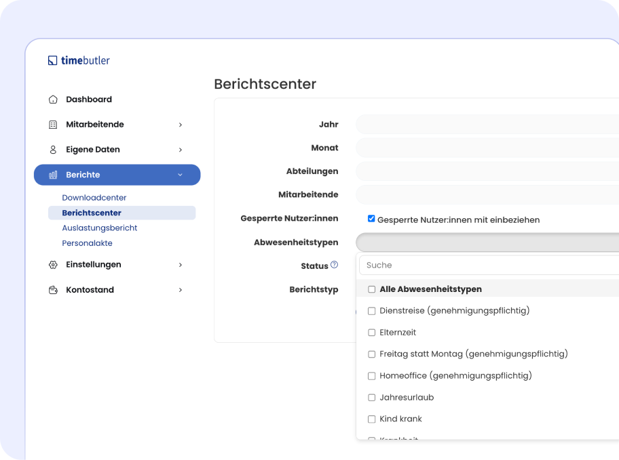This screenshot has height=460, width=619.
Task: Go to Auslastungsbericht in the sidebar
Action: click(100, 228)
